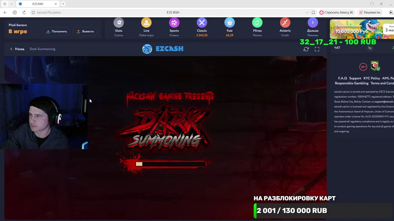Close the EZCASH browser tab
Viewport: 394px width, 221px height.
(56, 4)
